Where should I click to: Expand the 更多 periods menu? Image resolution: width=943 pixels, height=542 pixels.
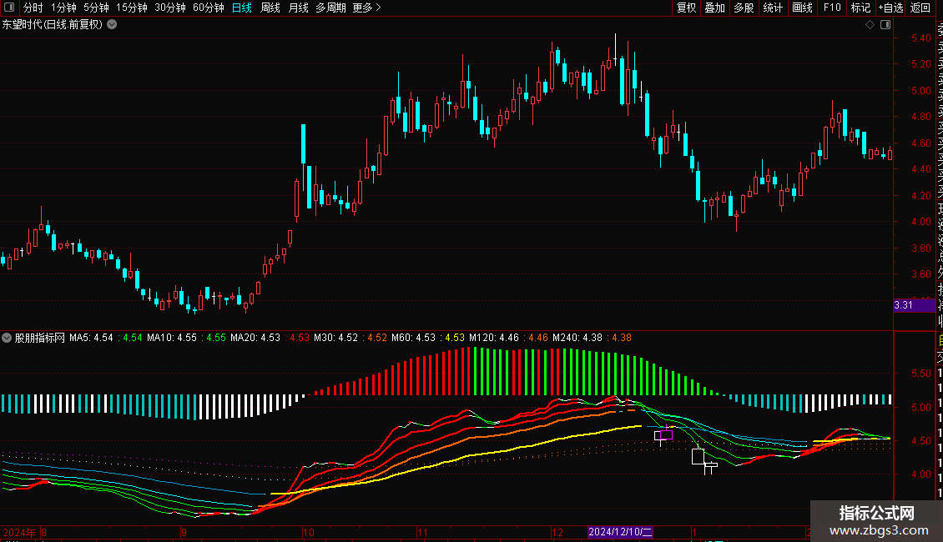click(367, 8)
